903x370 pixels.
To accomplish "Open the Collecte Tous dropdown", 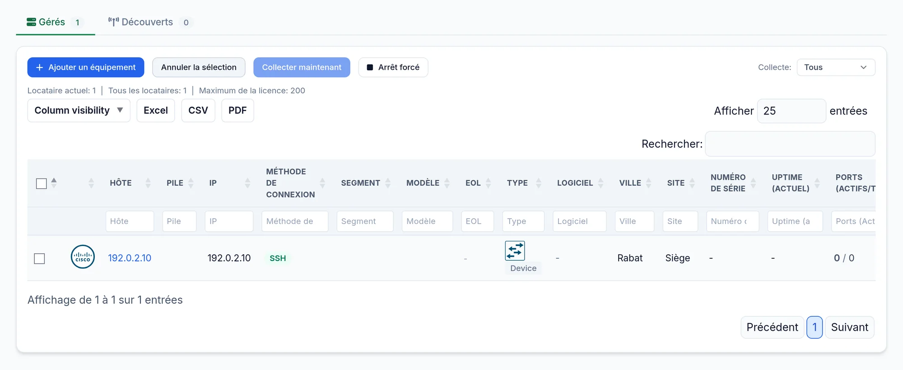I will click(x=836, y=67).
